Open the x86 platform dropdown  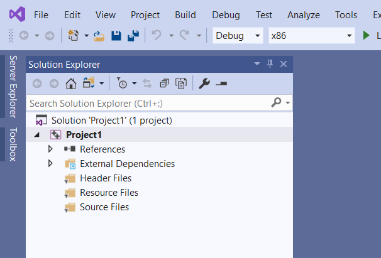click(312, 36)
